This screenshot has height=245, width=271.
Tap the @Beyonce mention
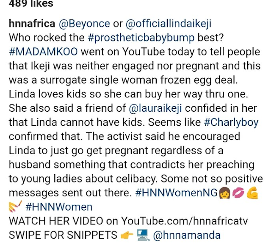pos(84,24)
